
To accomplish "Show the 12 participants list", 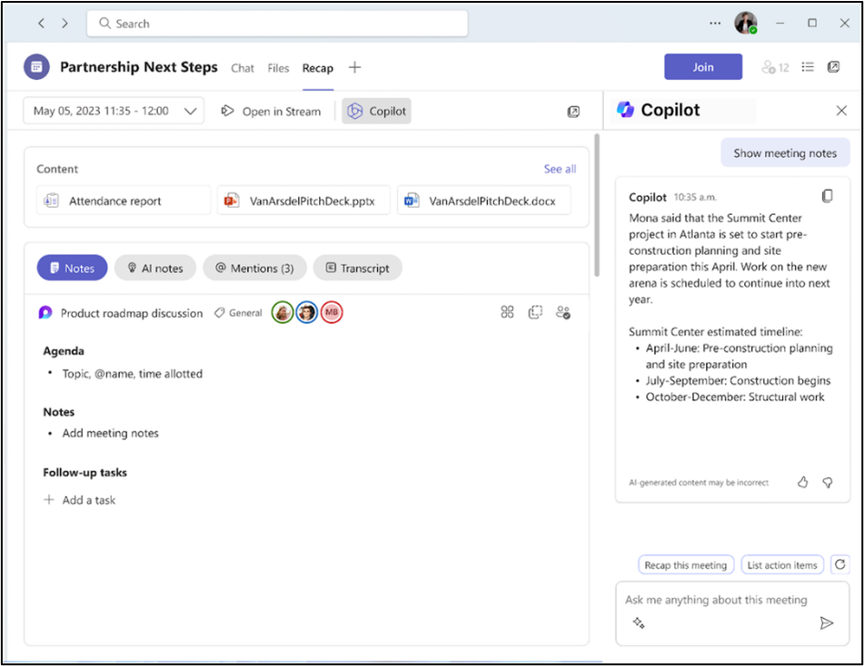I will click(x=775, y=67).
